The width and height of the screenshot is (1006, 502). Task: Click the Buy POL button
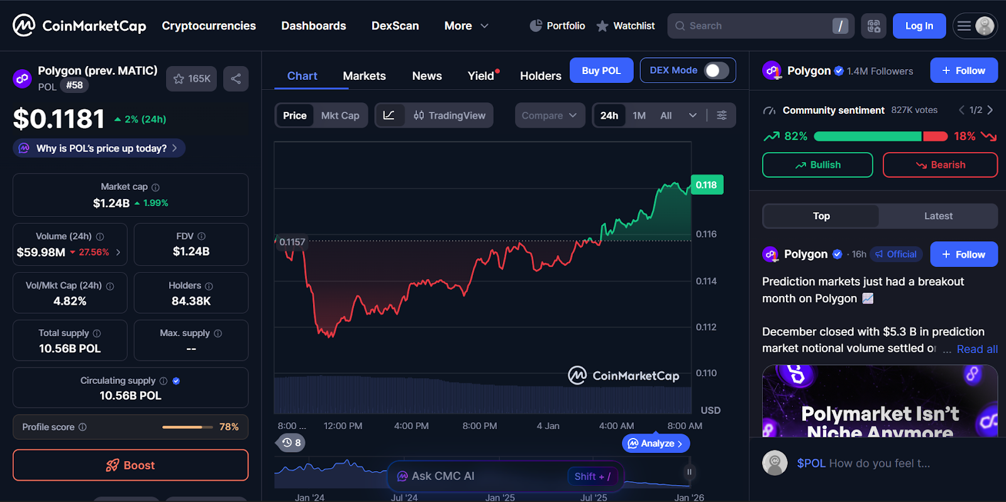pos(601,70)
